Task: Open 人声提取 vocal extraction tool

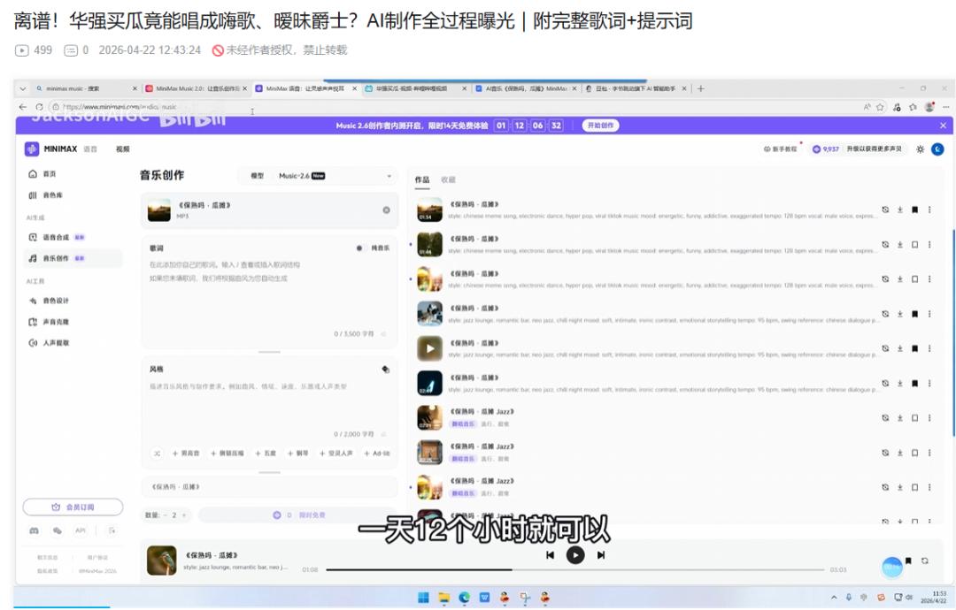Action: [x=49, y=343]
